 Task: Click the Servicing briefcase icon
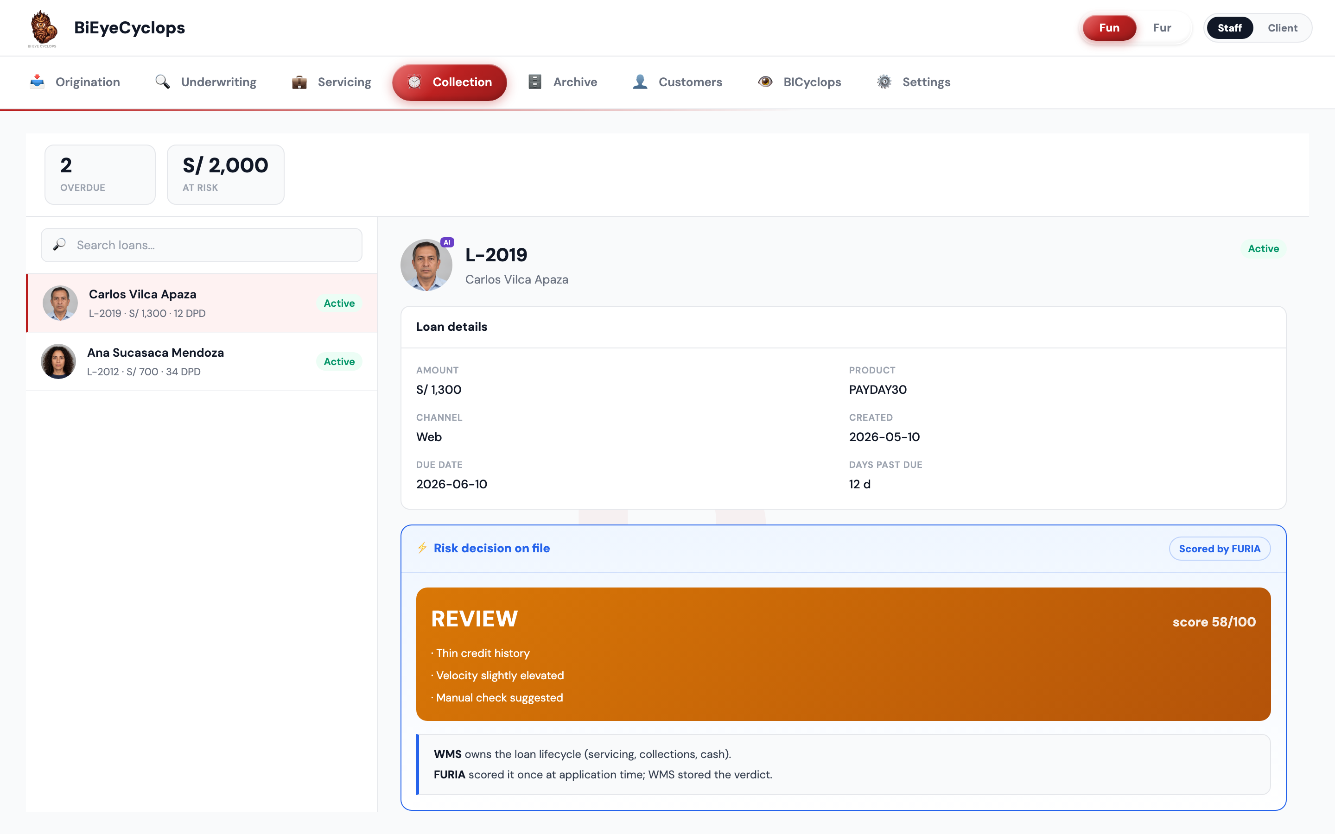tap(299, 82)
